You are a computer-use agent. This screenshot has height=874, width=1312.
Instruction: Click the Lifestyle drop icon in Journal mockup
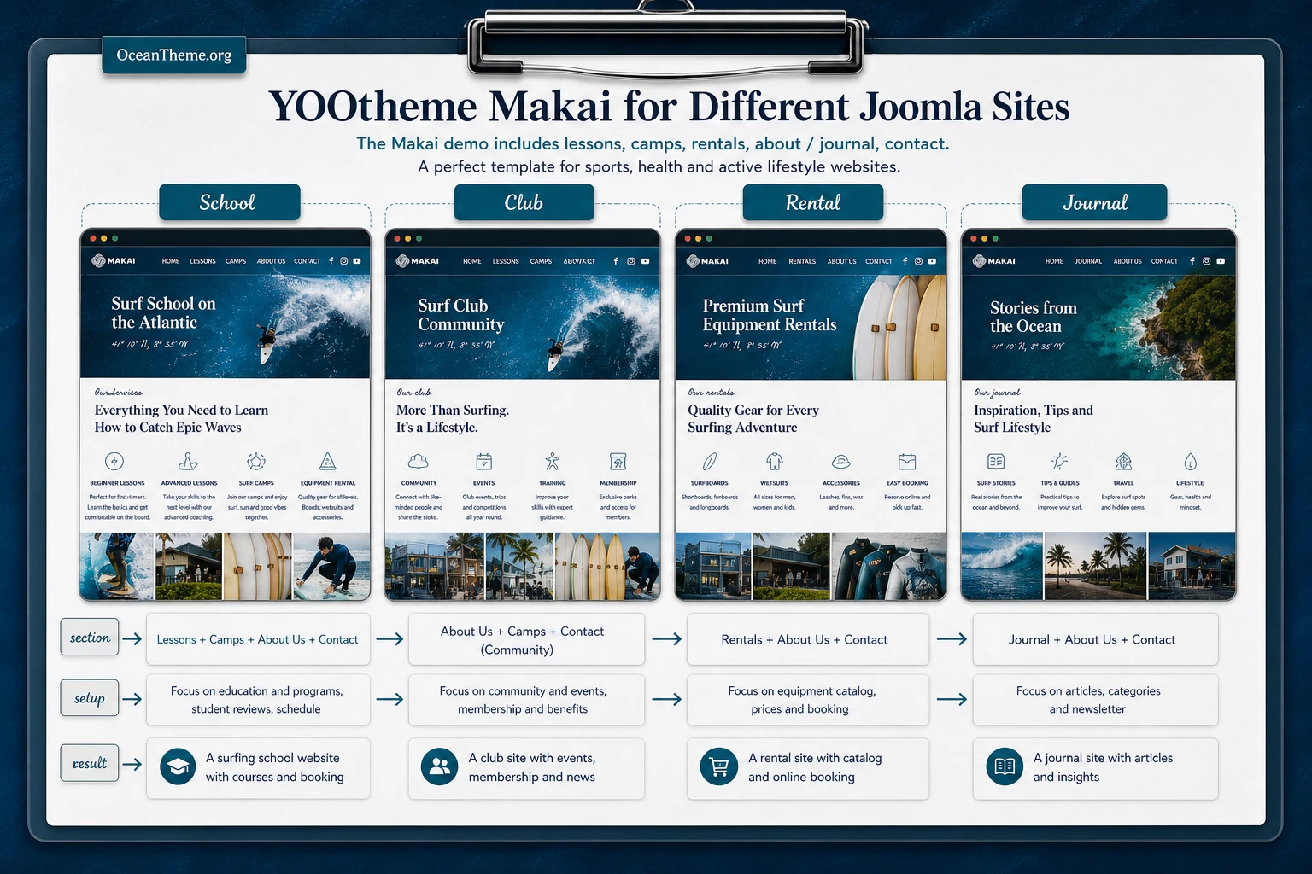1190,462
